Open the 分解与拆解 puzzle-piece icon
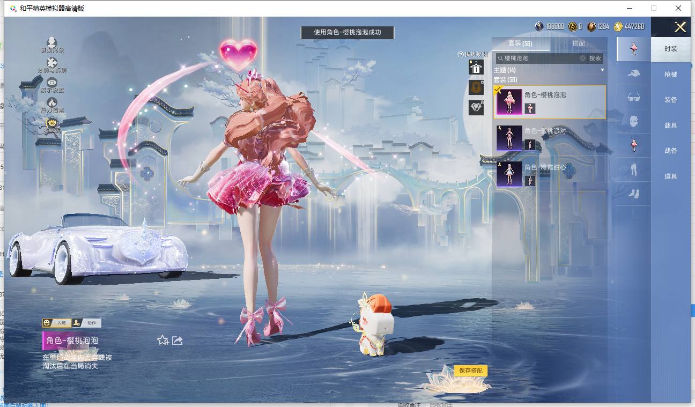 [x=52, y=62]
